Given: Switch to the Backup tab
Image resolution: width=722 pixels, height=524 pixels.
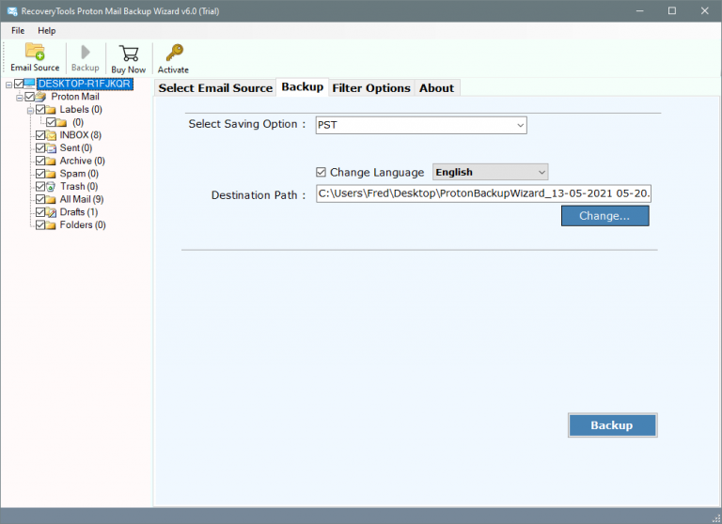Looking at the screenshot, I should coord(302,87).
